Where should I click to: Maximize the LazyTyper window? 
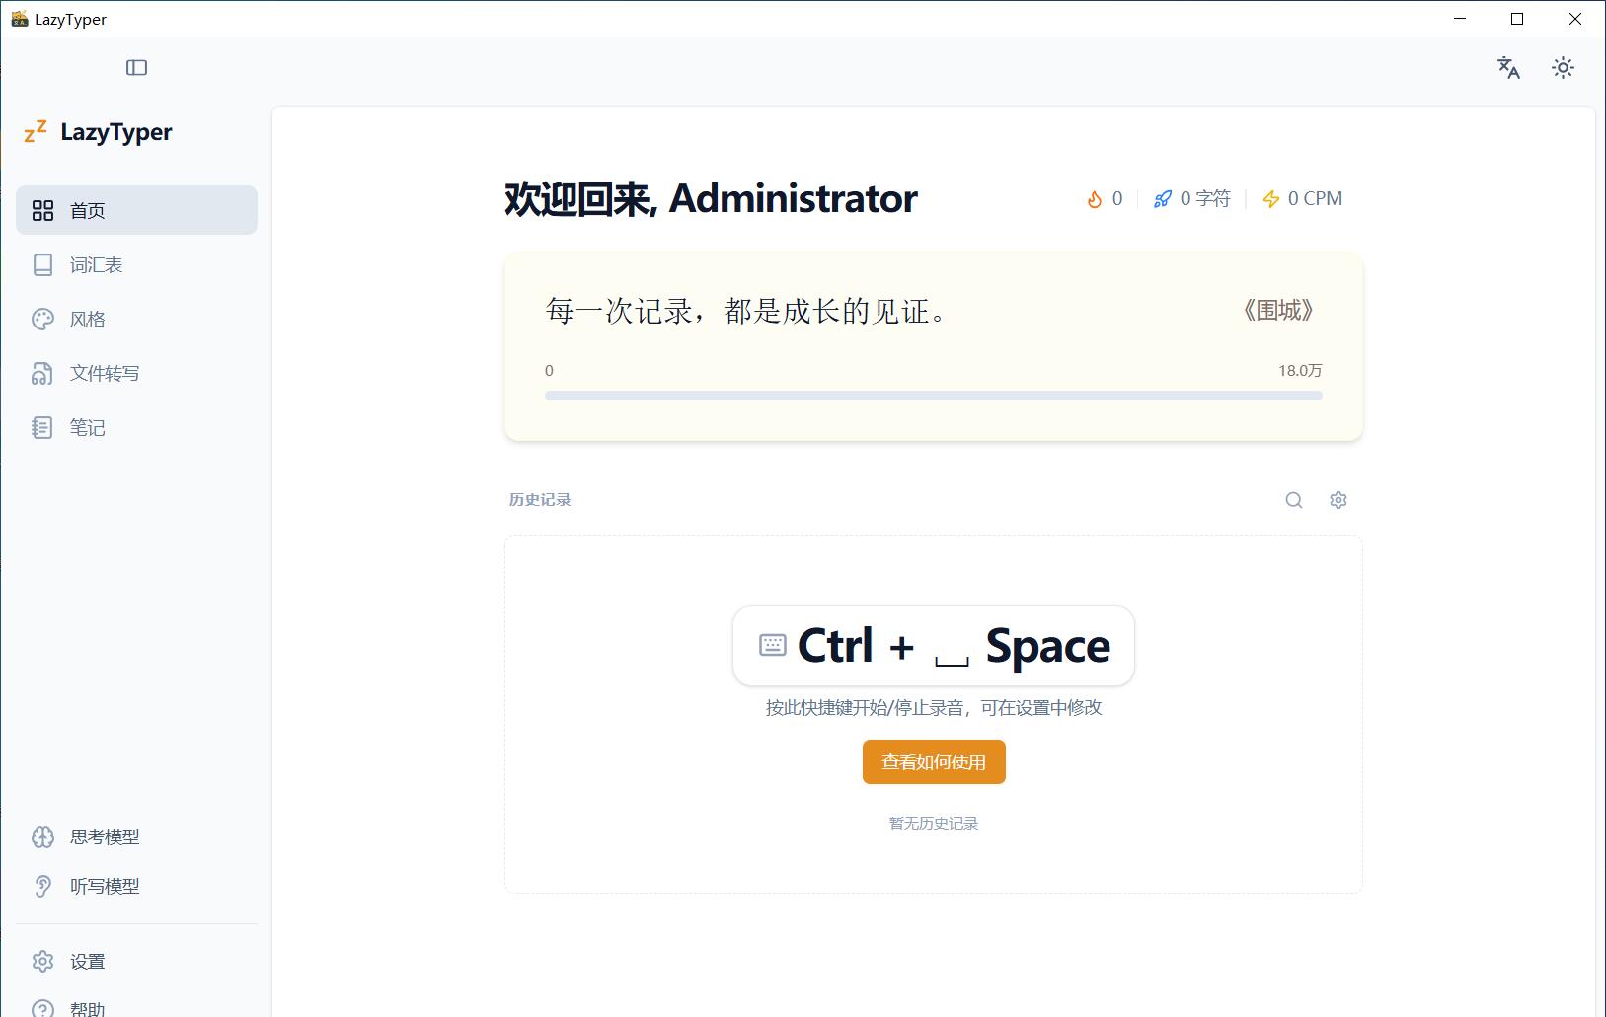[x=1517, y=19]
